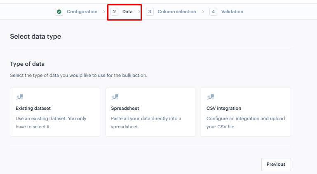
Task: Click the step 4 number badge
Action: (213, 12)
